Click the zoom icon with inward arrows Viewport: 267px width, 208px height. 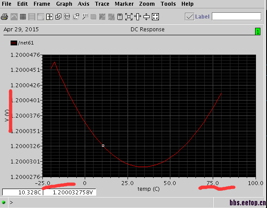pos(155,17)
